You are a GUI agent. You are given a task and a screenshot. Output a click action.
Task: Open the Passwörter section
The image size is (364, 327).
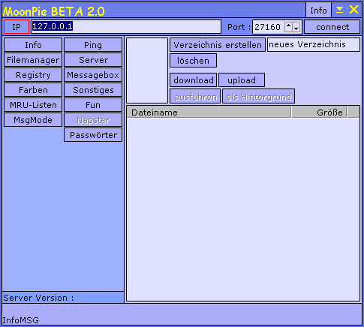point(93,135)
